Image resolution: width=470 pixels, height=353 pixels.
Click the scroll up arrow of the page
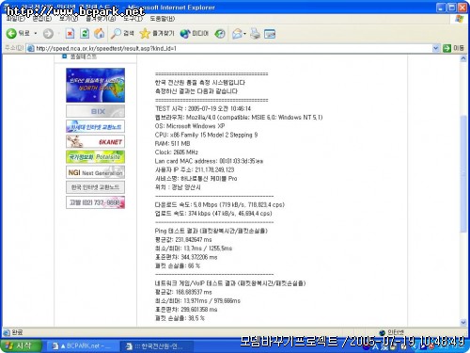click(463, 58)
